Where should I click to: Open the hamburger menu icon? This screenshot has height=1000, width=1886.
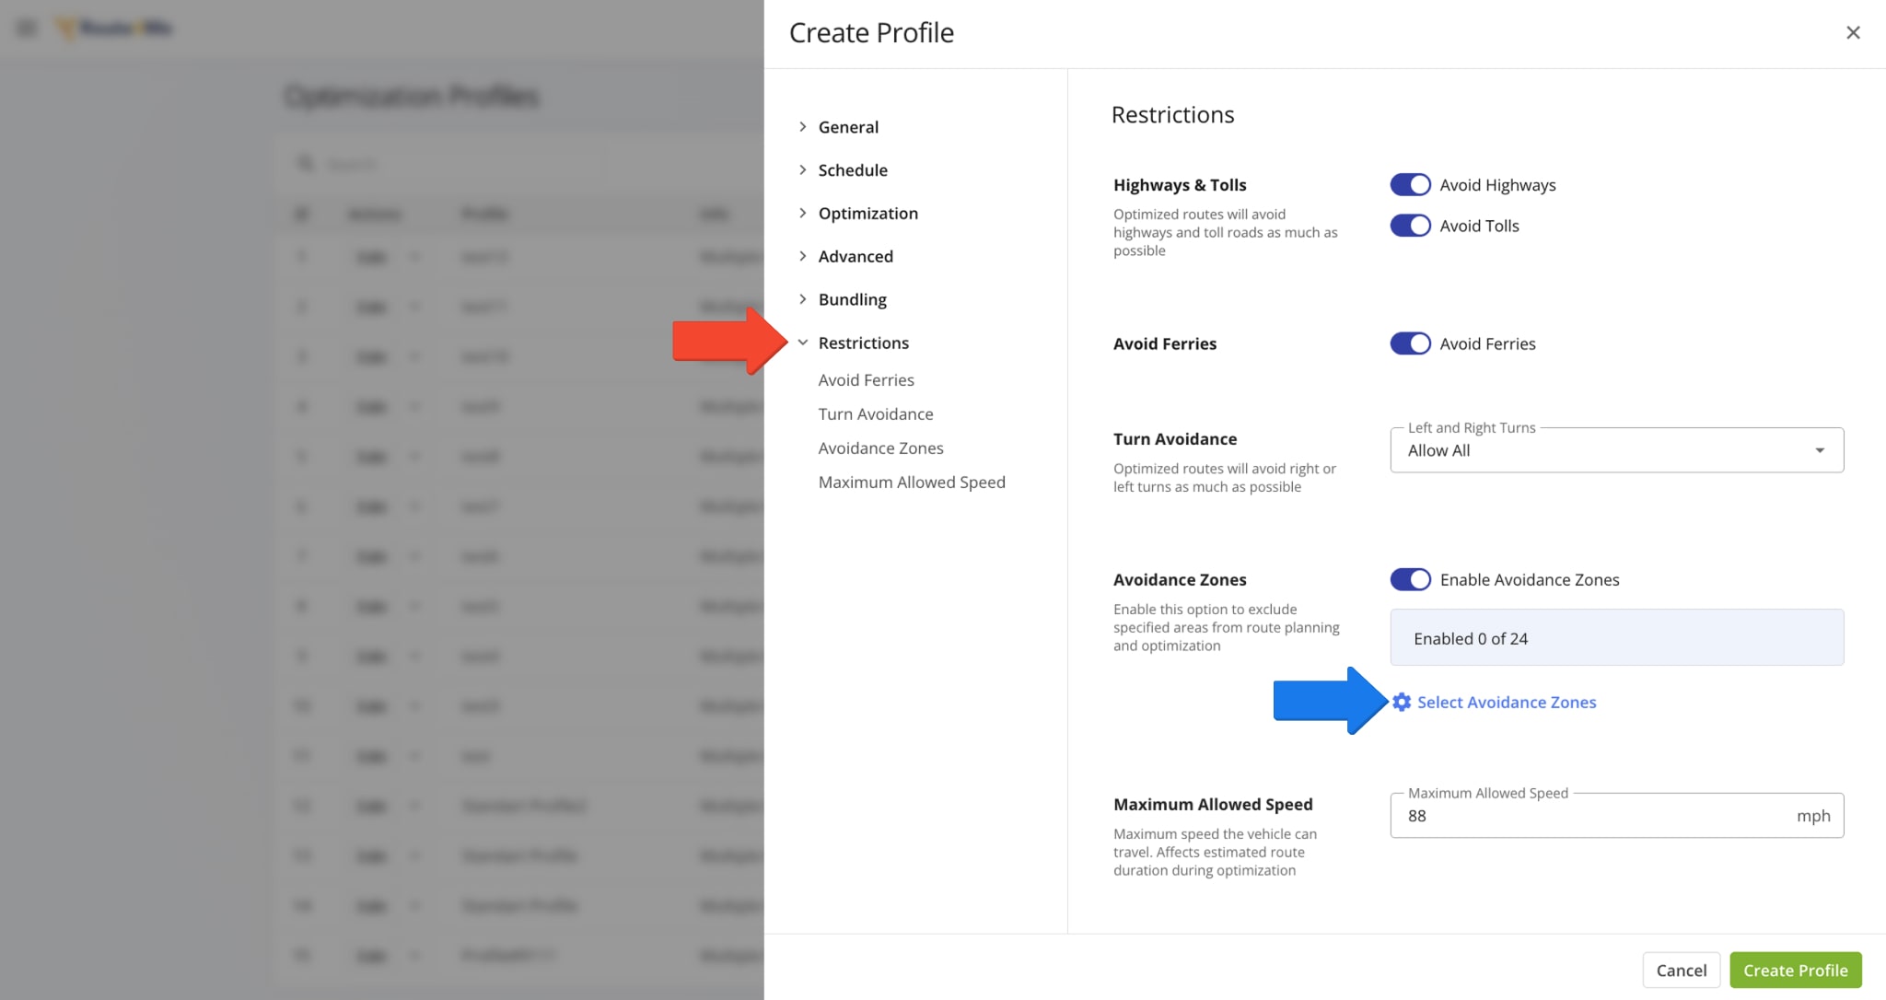(x=27, y=29)
